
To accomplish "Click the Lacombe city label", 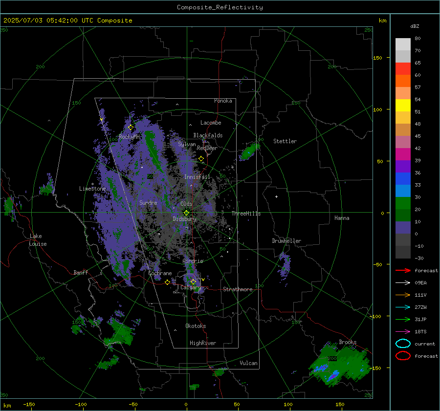I will click(x=211, y=123).
